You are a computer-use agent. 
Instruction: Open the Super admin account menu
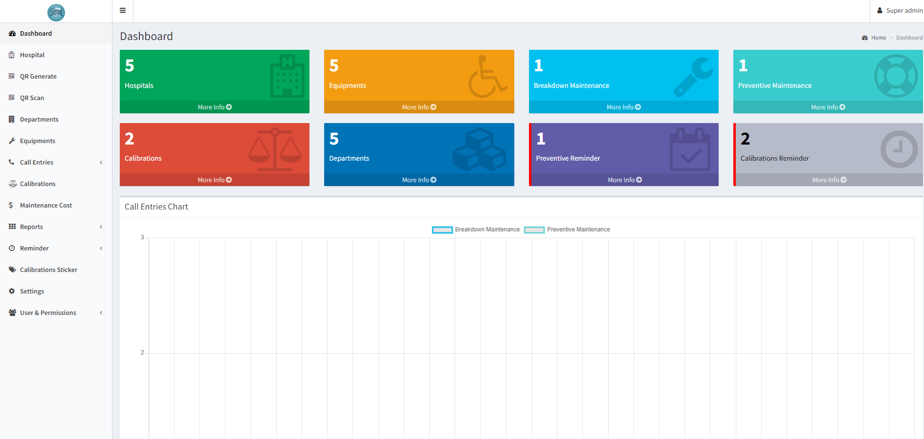pyautogui.click(x=900, y=11)
